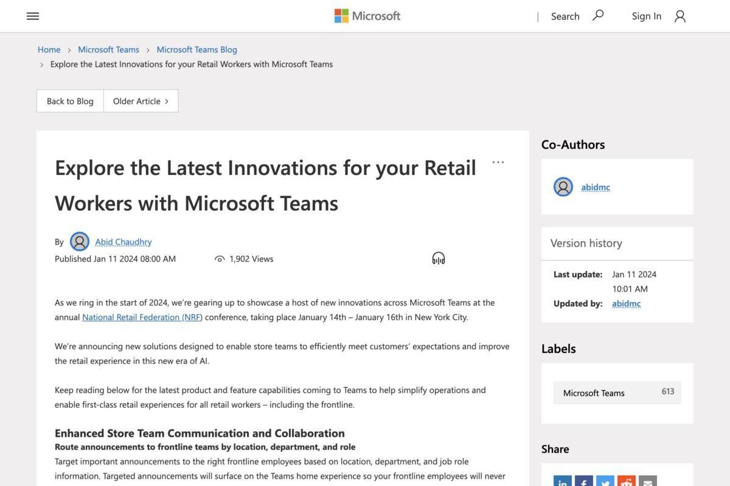The width and height of the screenshot is (730, 486).
Task: Click the Published Jan 11 2024 date
Action: pyautogui.click(x=116, y=259)
